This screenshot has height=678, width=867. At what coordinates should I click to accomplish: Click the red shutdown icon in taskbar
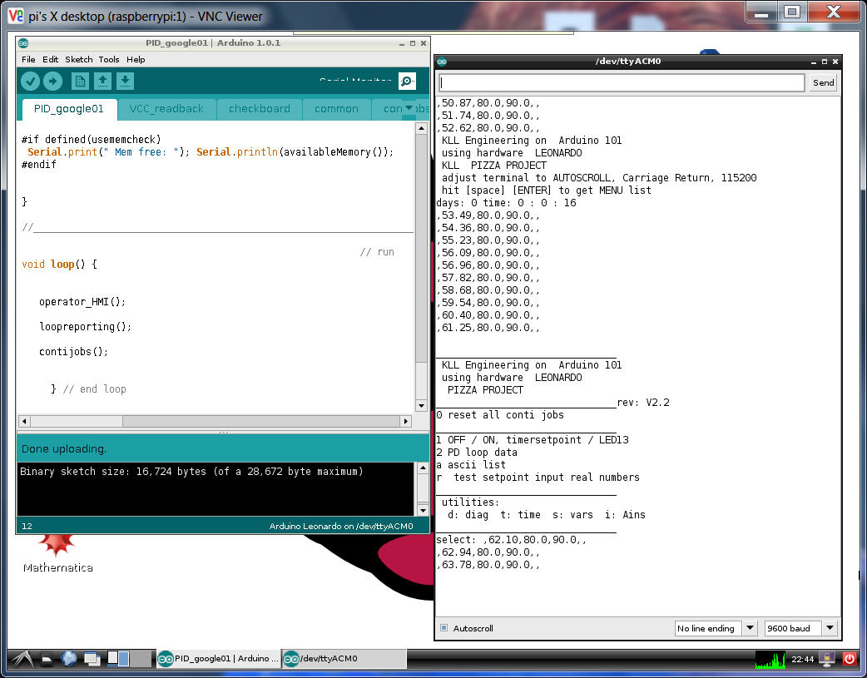(x=849, y=658)
